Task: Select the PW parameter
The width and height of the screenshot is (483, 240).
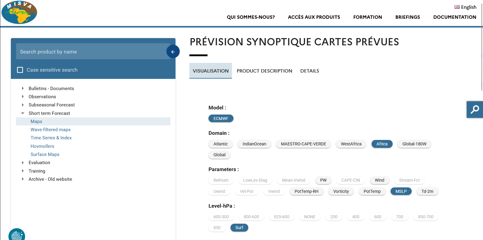Action: pyautogui.click(x=323, y=180)
